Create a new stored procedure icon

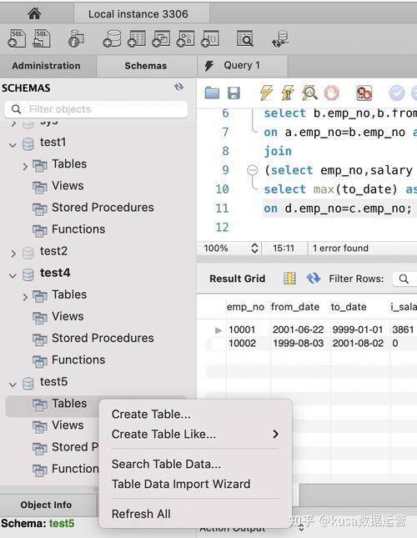click(x=185, y=38)
